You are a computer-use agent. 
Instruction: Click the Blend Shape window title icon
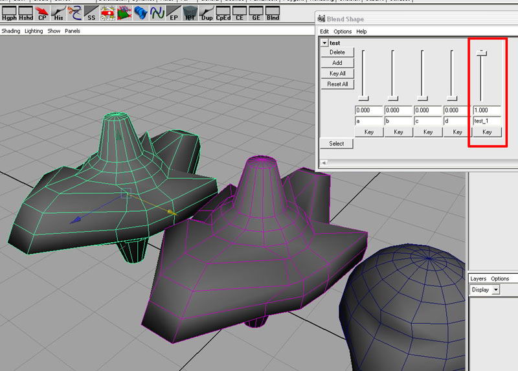(x=321, y=19)
